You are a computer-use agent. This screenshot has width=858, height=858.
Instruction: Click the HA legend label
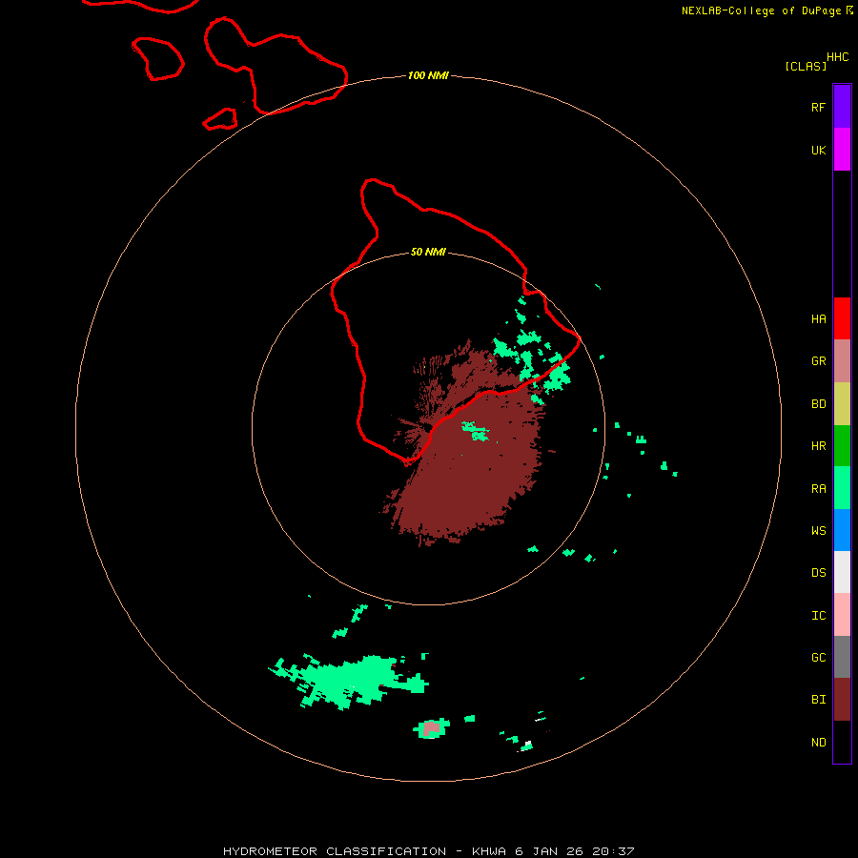(818, 319)
